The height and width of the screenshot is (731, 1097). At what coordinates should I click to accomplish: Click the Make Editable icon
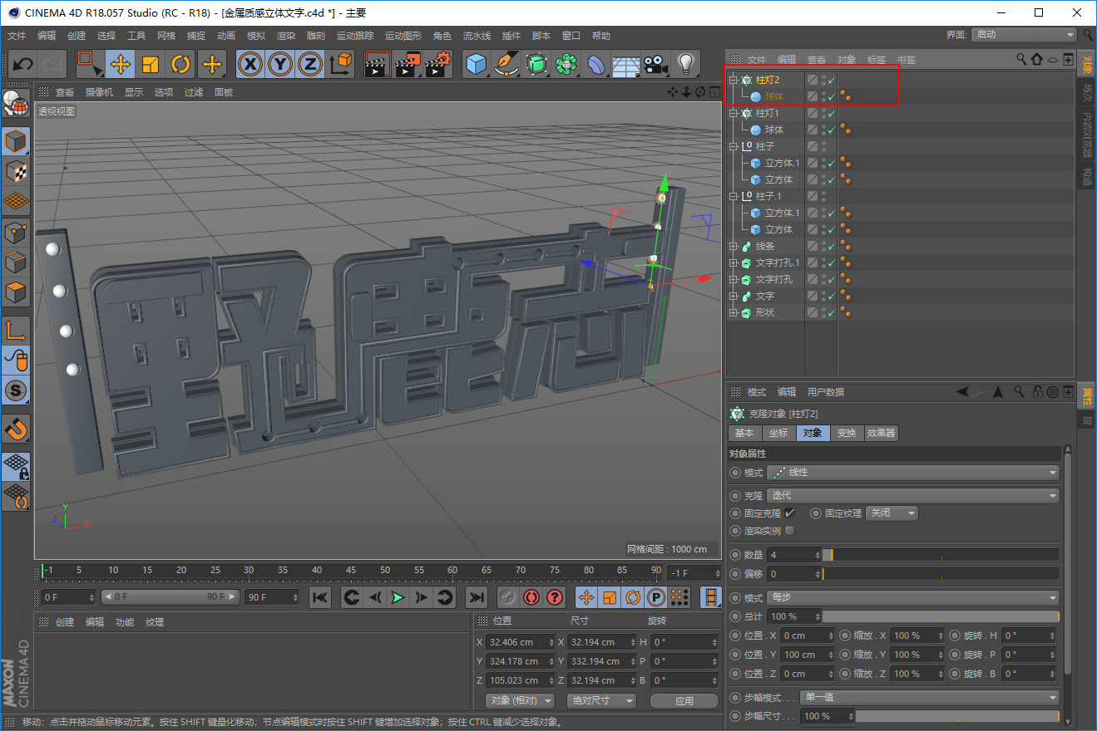point(16,102)
